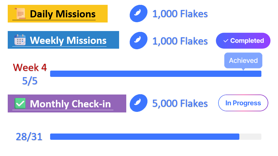This screenshot has height=156, width=278.
Task: Click the flake coin icon beside Daily Missions
Action: coord(139,14)
